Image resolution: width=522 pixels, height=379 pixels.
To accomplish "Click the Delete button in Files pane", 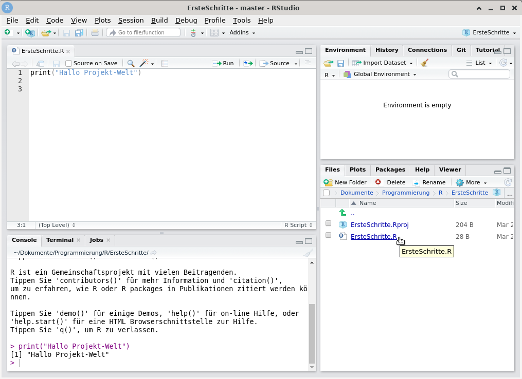I will (x=390, y=182).
